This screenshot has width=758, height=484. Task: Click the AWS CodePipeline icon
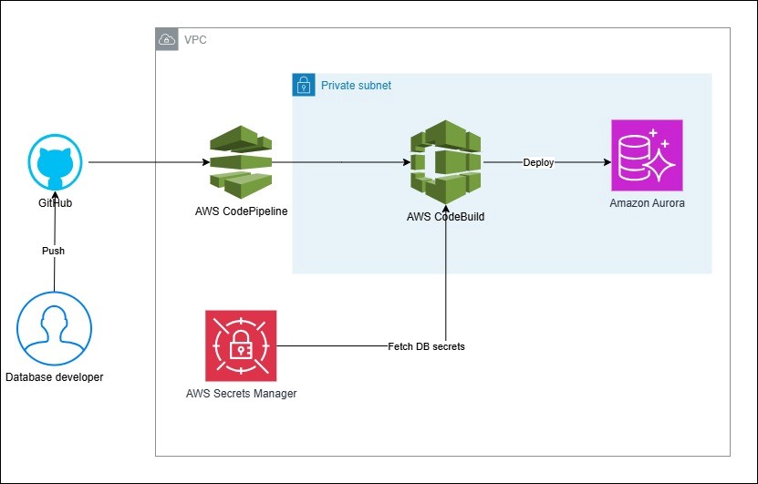tap(241, 162)
